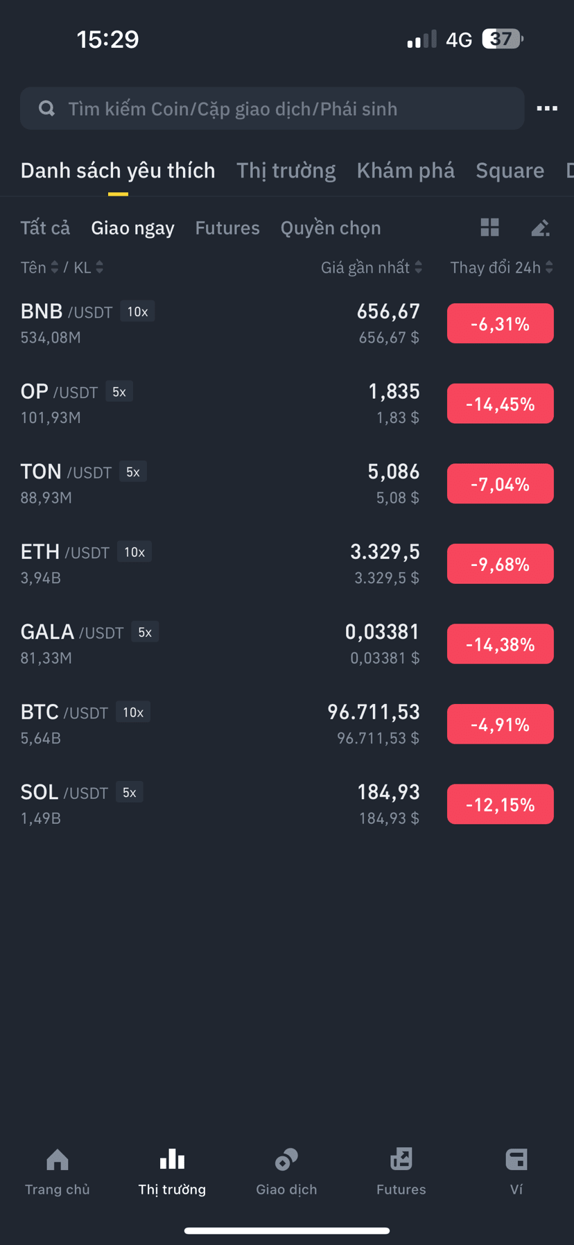Viewport: 574px width, 1245px height.
Task: Open the GALA/USDT pair row
Action: 287,644
